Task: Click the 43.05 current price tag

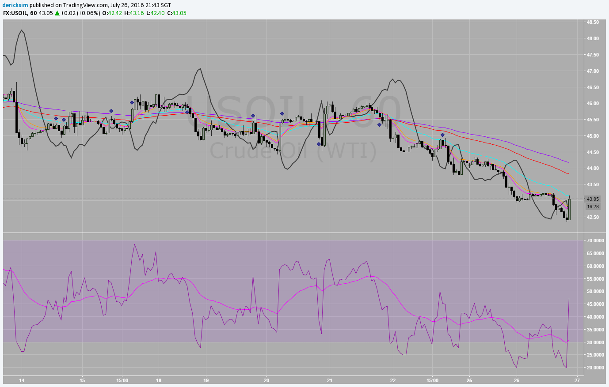Action: (x=593, y=199)
